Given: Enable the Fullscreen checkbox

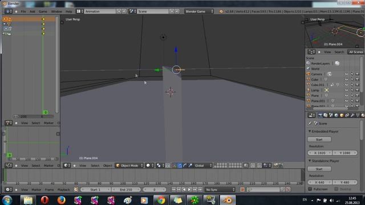Looking at the screenshot, I should click(x=310, y=189).
